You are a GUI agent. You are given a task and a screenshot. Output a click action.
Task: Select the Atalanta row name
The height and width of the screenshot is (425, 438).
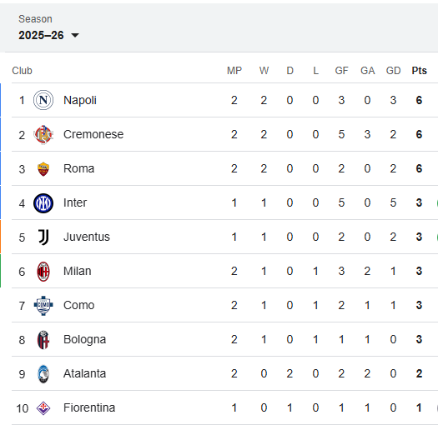[x=84, y=373]
